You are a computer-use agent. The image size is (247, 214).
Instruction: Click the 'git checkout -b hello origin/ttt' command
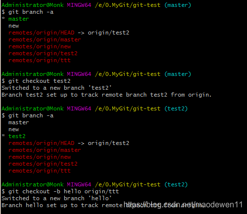click(60, 191)
